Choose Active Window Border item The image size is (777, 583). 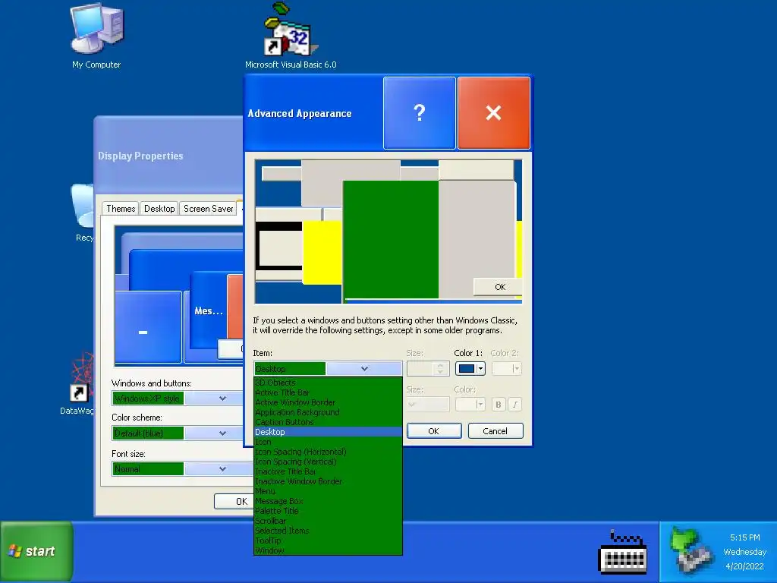point(328,402)
